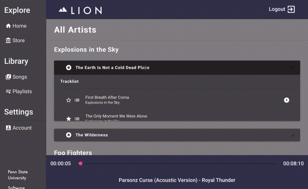Expand The Wilderness album
This screenshot has width=308, height=189.
[x=293, y=135]
